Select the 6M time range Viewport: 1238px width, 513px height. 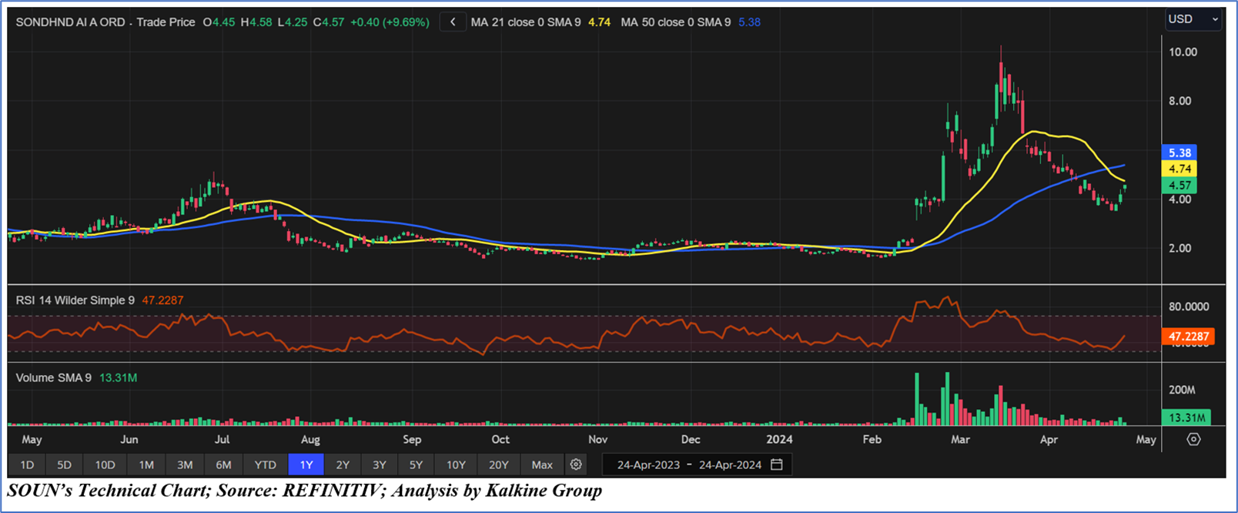tap(223, 464)
